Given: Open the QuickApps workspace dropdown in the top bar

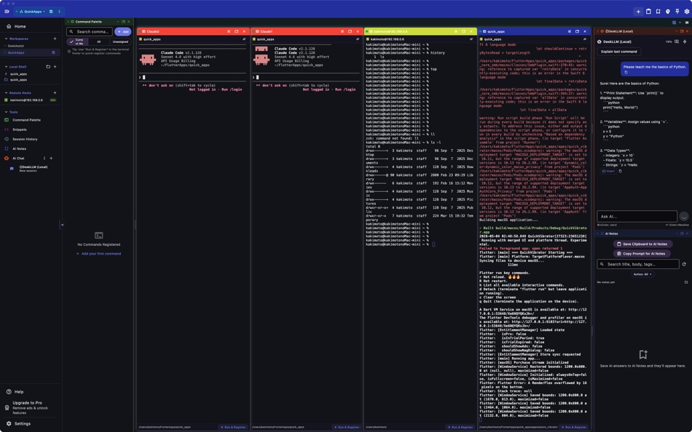Looking at the screenshot, I should click(x=32, y=12).
